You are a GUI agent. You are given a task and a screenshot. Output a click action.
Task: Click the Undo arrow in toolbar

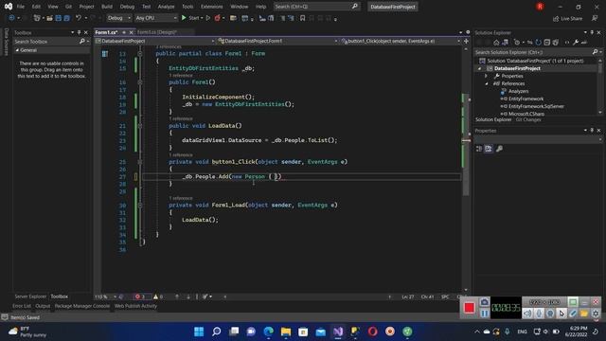click(x=79, y=18)
